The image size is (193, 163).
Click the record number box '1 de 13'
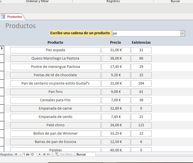pos(30,154)
